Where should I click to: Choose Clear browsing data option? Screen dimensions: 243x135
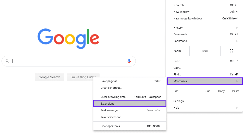point(114,97)
